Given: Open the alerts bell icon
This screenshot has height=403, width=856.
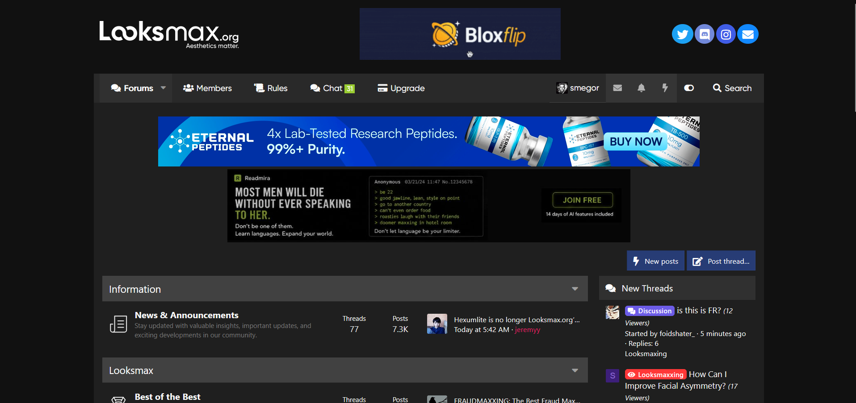Looking at the screenshot, I should pos(641,88).
